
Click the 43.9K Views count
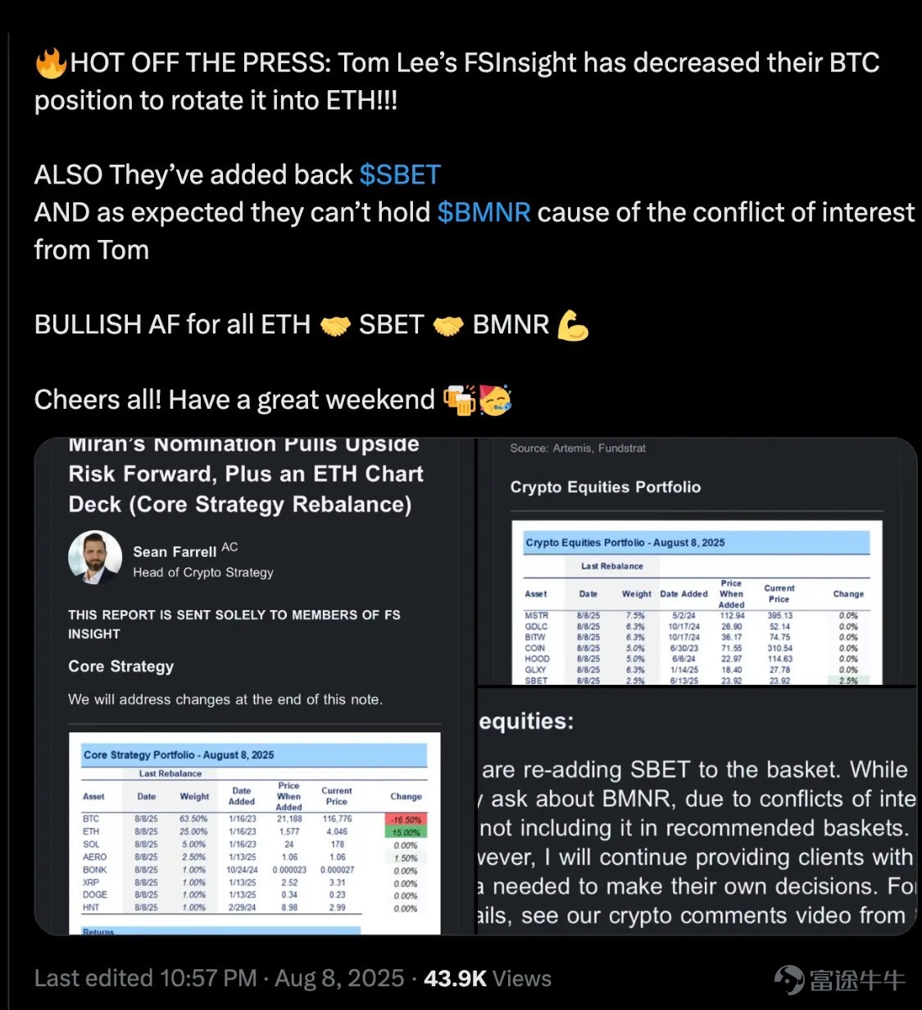pyautogui.click(x=488, y=978)
